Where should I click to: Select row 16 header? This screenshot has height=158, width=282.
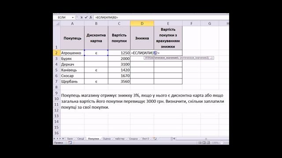click(x=56, y=133)
